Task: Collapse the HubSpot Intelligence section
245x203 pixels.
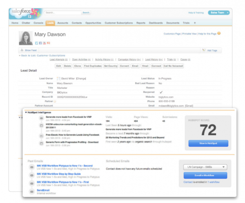Action: (26, 112)
